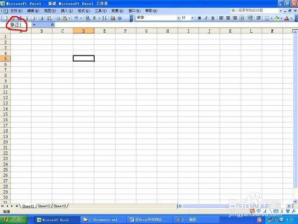The height and width of the screenshot is (224, 298).
Task: Apply the red Font Color A button
Action: pyautogui.click(x=287, y=18)
